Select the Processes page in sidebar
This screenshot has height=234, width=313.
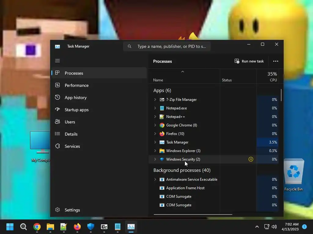tap(99, 73)
